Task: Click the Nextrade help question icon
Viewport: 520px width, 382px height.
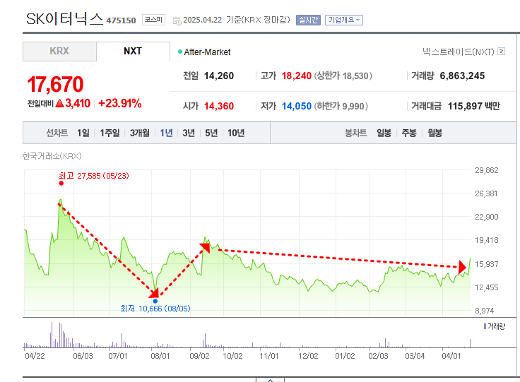Action: point(502,52)
